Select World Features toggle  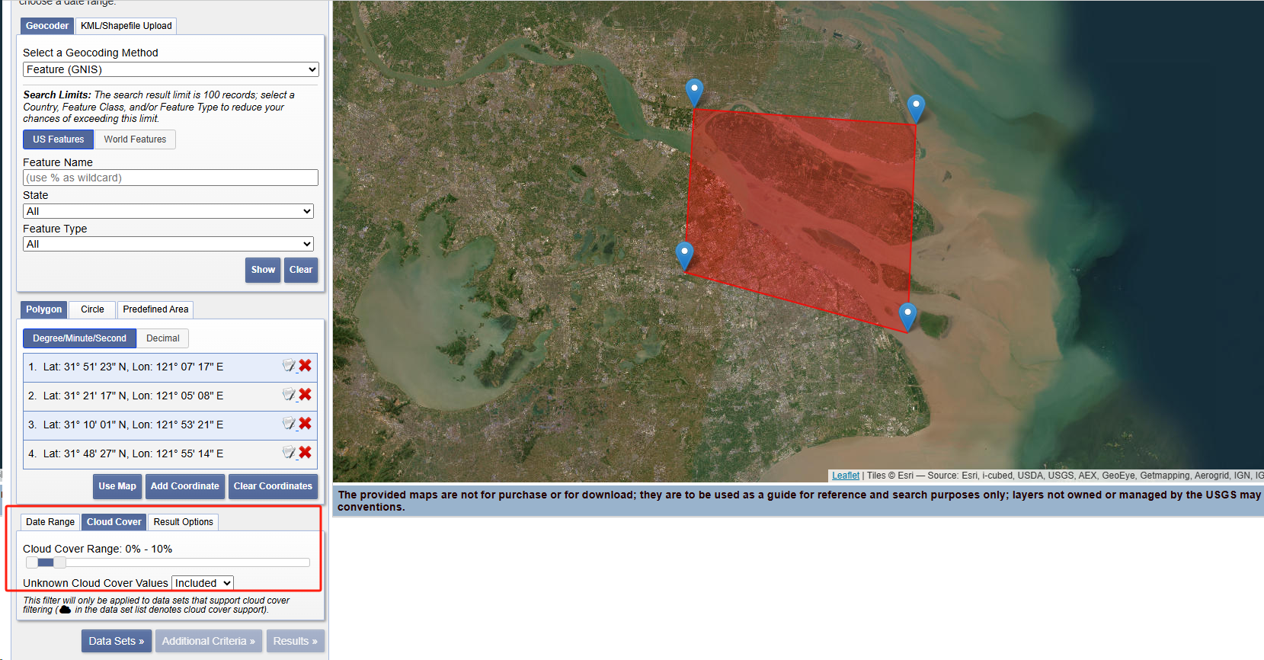pyautogui.click(x=135, y=139)
